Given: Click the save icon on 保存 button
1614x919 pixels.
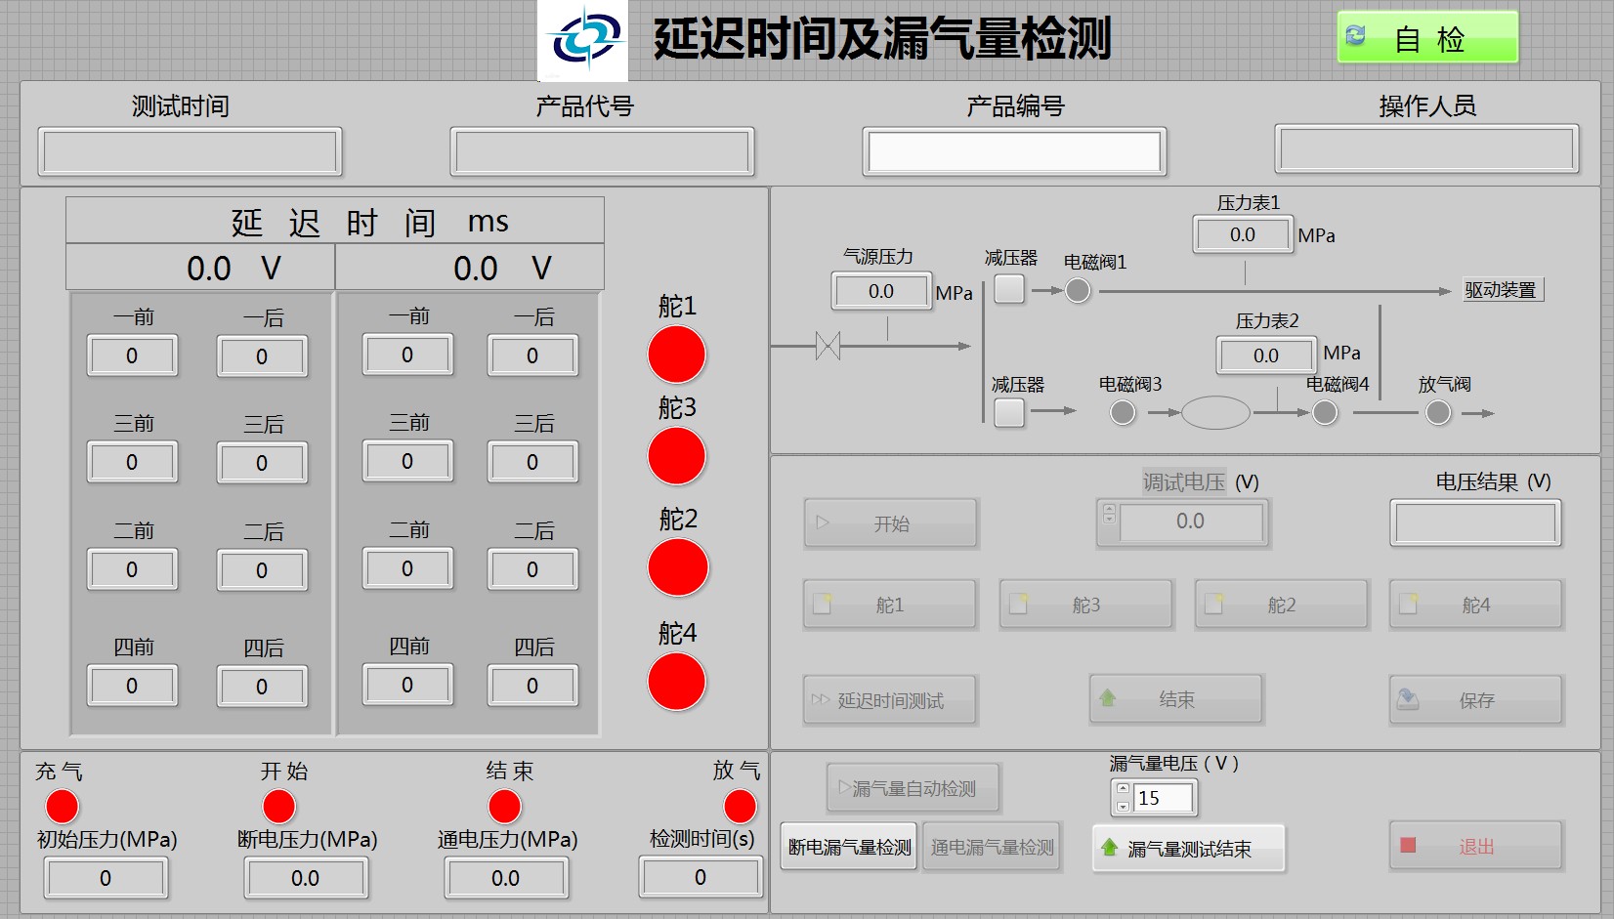Looking at the screenshot, I should tap(1408, 698).
